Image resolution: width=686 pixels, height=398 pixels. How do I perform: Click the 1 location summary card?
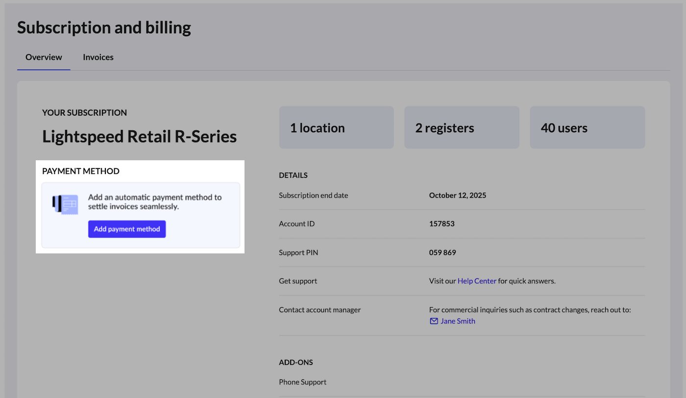(x=336, y=127)
